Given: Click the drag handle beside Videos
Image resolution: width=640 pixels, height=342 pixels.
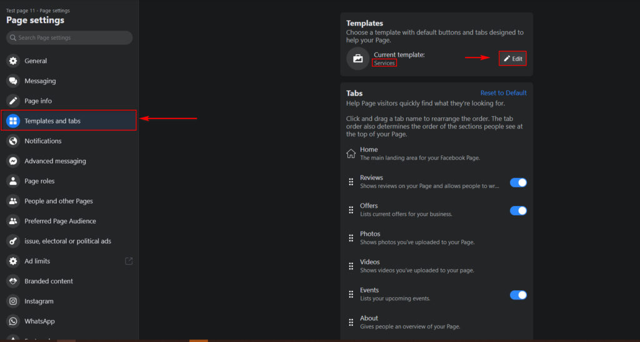Looking at the screenshot, I should 351,266.
